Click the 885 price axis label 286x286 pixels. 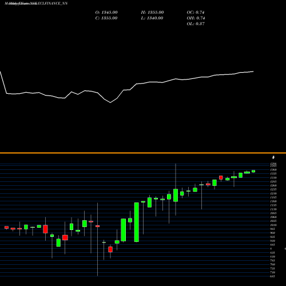(x=272, y=245)
